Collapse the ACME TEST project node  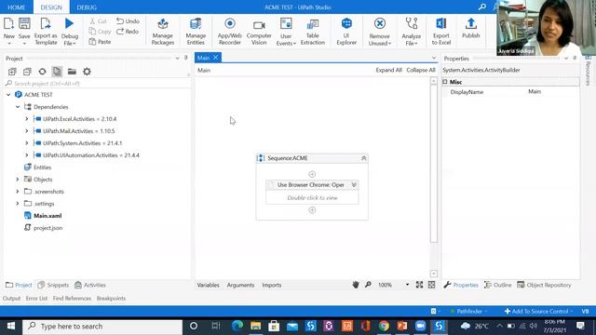8,95
